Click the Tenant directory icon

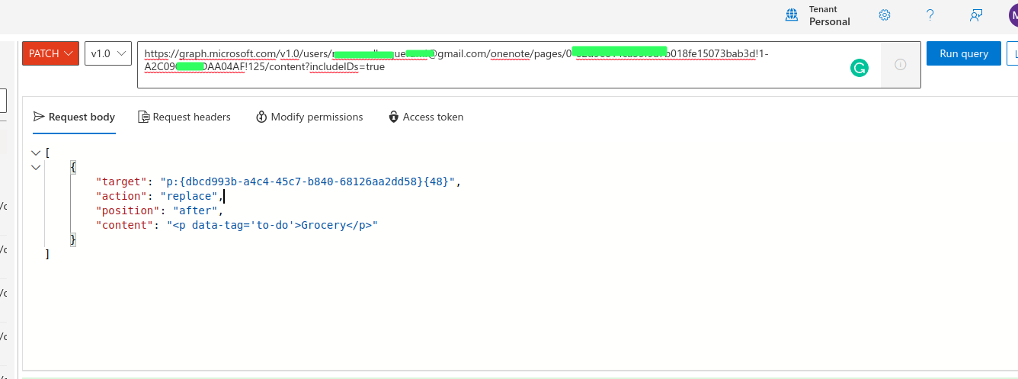coord(792,15)
